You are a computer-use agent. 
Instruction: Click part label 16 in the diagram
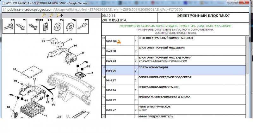click(14, 69)
